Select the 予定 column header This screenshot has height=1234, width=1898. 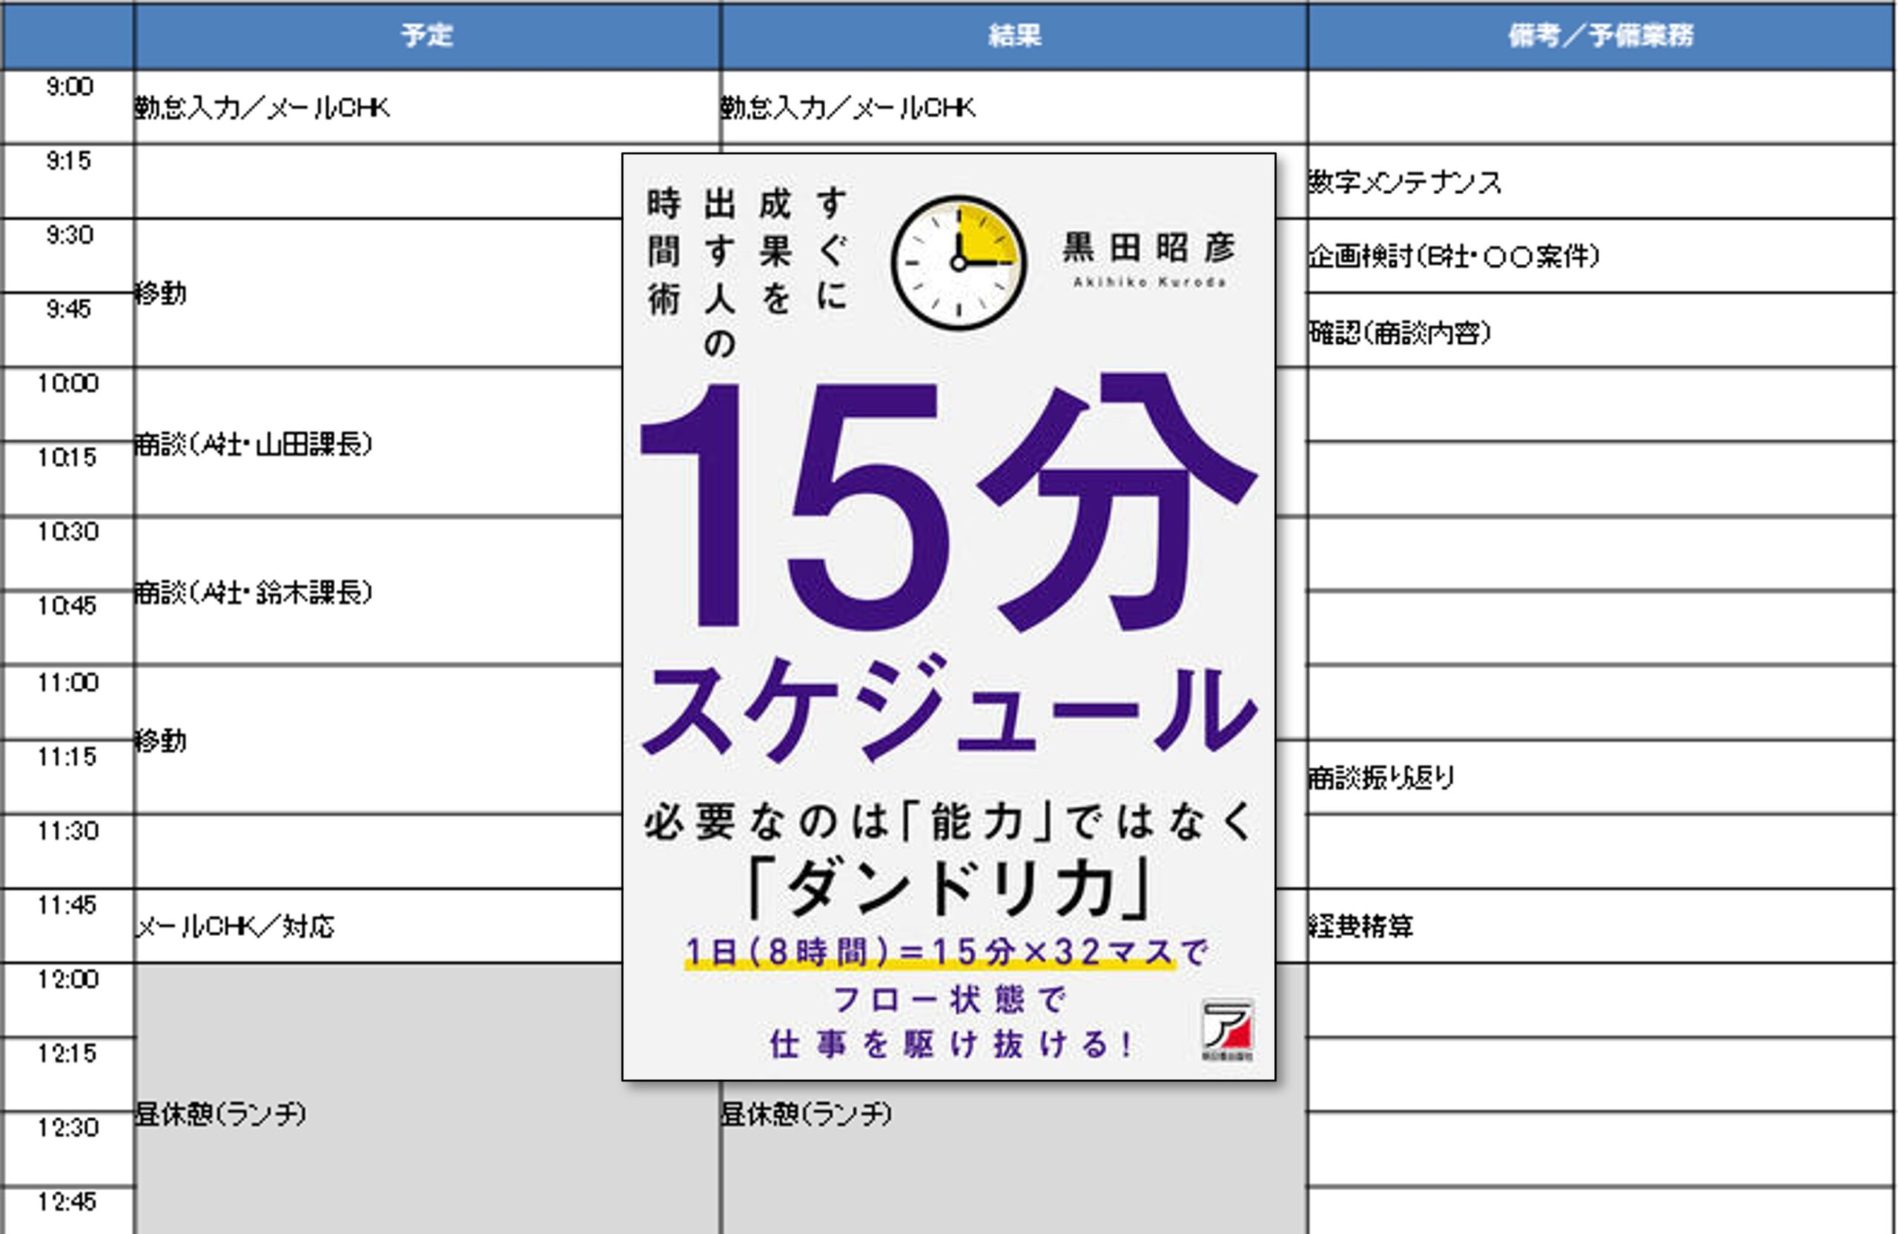point(428,35)
